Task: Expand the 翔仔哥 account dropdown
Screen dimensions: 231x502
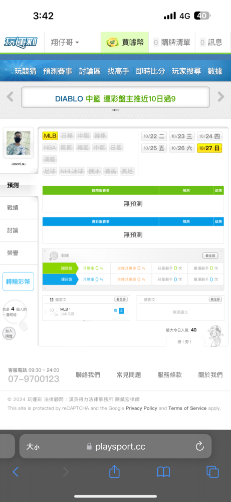Action: (65, 42)
